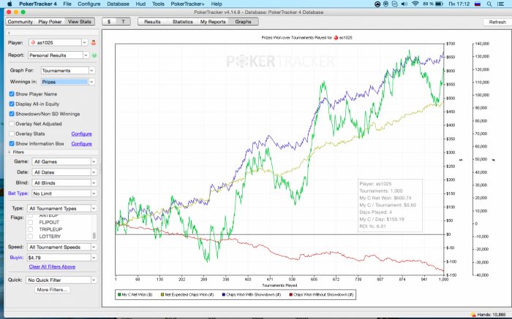Open the Configure menu
Screen dimensions: 512x319
click(x=89, y=4)
